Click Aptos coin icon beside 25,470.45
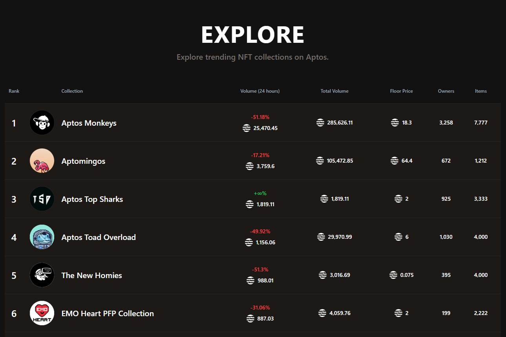This screenshot has height=337, width=506. [x=247, y=128]
